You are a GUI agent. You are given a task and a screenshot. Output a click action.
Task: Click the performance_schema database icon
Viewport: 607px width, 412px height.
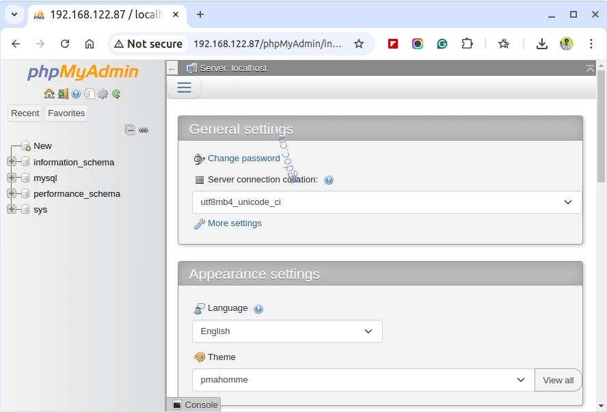tap(25, 193)
